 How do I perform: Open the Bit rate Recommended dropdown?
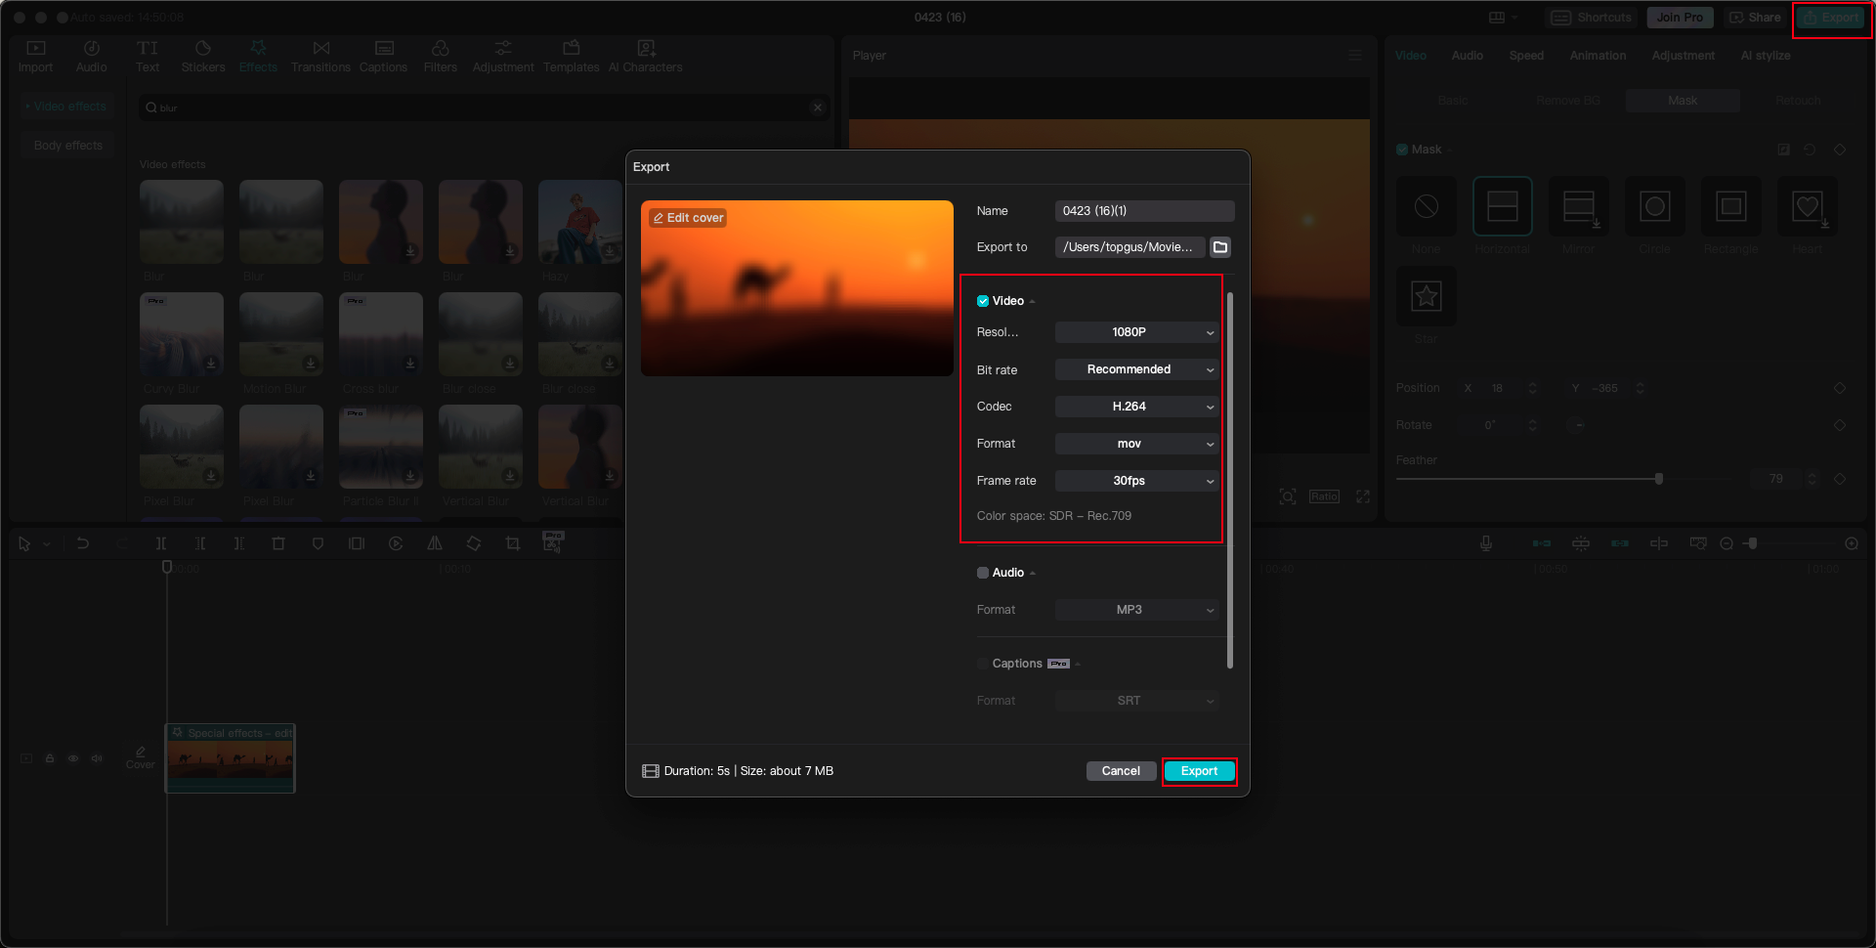[x=1136, y=369]
